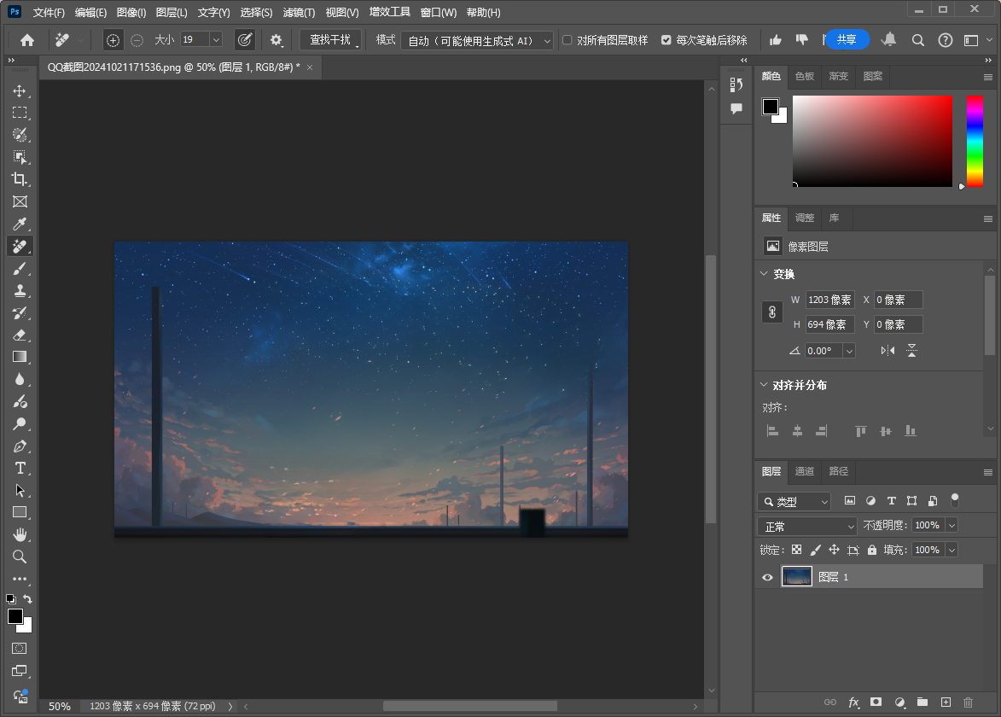Select the Rectangle shape tool
Viewport: 1001px width, 717px height.
(20, 513)
